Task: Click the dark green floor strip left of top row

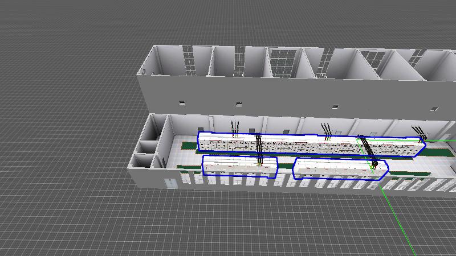Action: click(189, 146)
